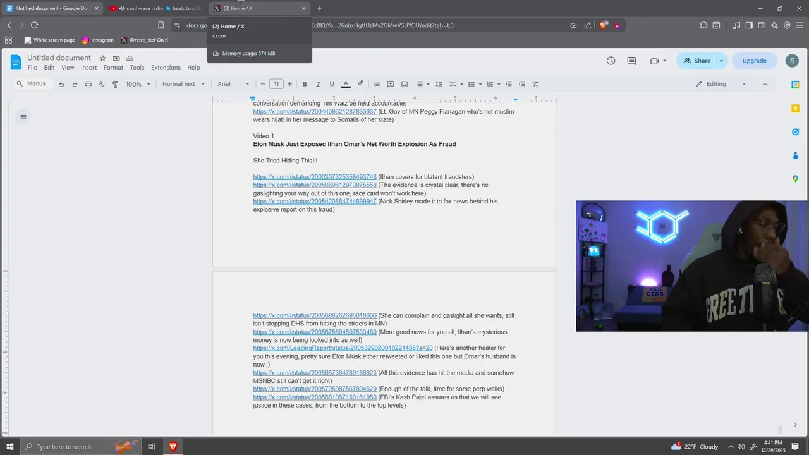Open the bulleted list dropdown
This screenshot has width=809, height=455.
click(475, 84)
